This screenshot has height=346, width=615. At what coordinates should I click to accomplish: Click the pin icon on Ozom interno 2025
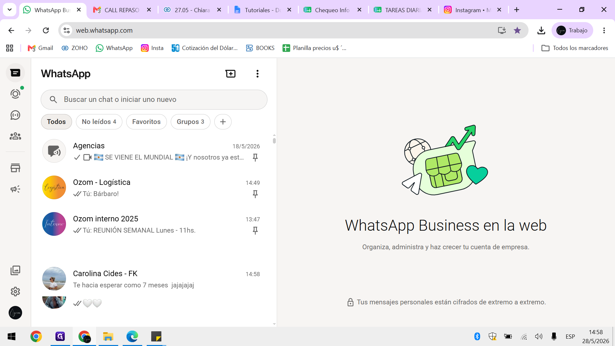click(255, 230)
